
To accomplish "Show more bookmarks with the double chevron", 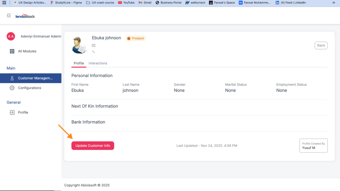I will [333, 2].
